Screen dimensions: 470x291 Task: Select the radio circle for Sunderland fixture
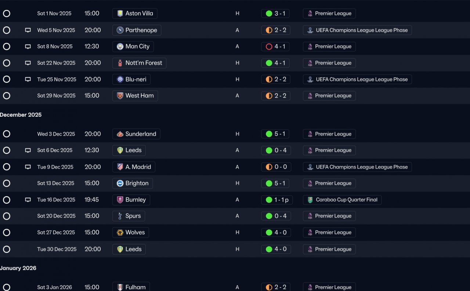point(7,134)
